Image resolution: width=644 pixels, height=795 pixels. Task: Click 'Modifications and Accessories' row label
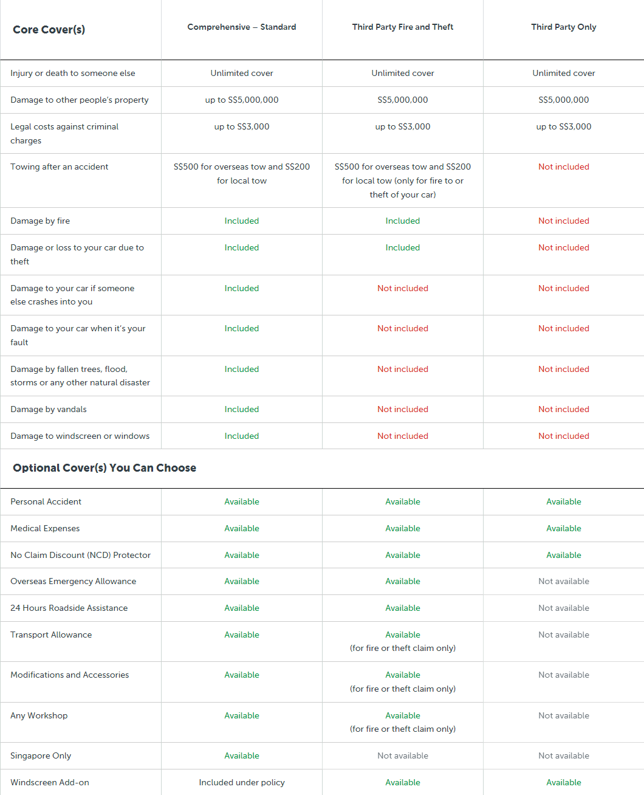[70, 675]
